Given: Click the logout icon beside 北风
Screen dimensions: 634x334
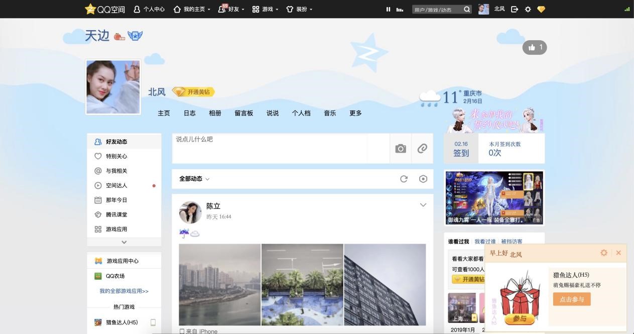Looking at the screenshot, I should [x=515, y=9].
